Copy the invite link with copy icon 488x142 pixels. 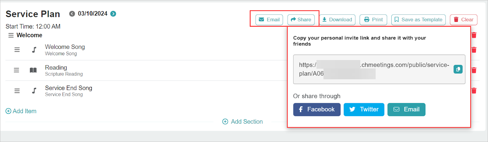tap(458, 69)
